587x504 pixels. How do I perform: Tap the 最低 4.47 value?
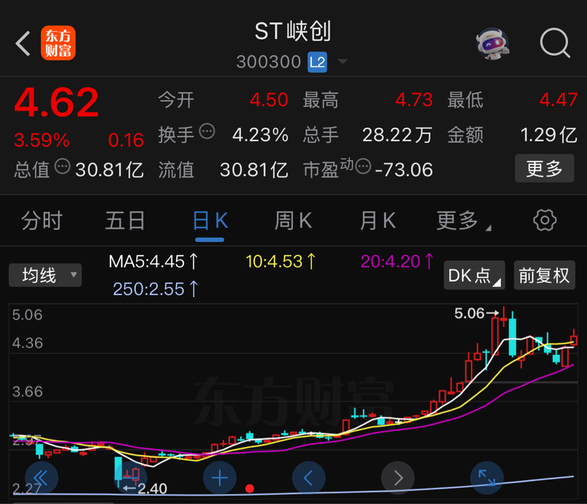[x=558, y=100]
